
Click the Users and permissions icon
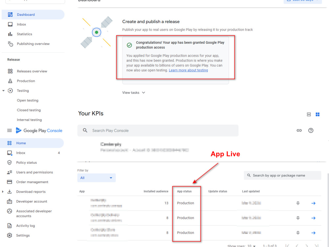pos(10,172)
